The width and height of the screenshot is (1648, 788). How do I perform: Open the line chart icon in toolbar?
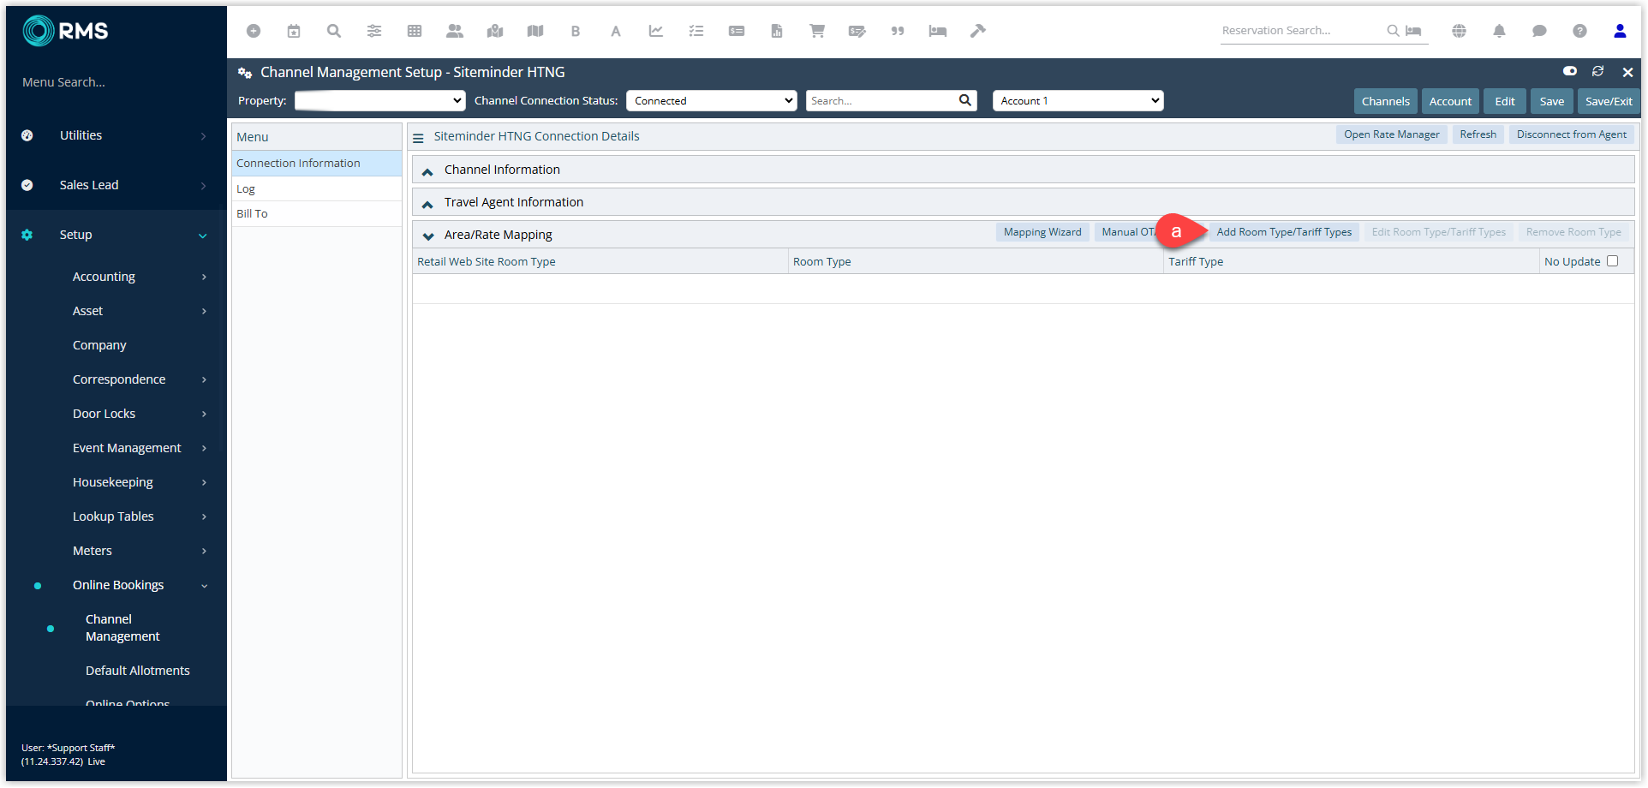coord(656,31)
